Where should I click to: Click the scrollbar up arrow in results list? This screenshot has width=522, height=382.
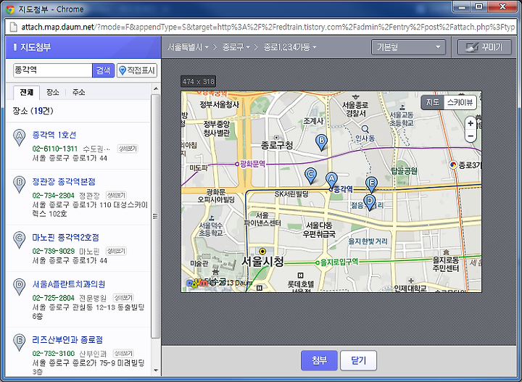tap(155, 88)
